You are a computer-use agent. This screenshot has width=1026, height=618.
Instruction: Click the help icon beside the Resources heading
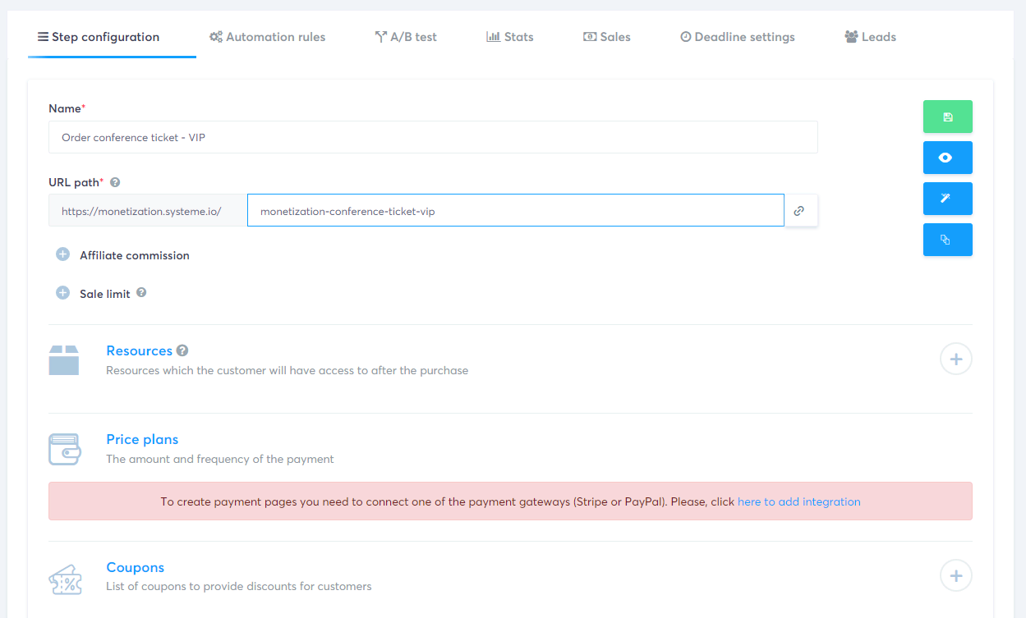point(182,350)
